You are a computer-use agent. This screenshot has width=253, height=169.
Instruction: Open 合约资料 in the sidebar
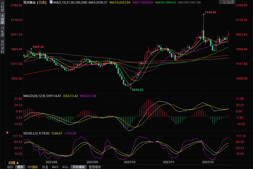tap(2, 46)
